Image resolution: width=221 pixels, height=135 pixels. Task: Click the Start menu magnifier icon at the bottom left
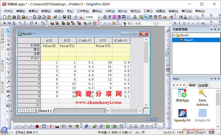pyautogui.click(x=4, y=131)
